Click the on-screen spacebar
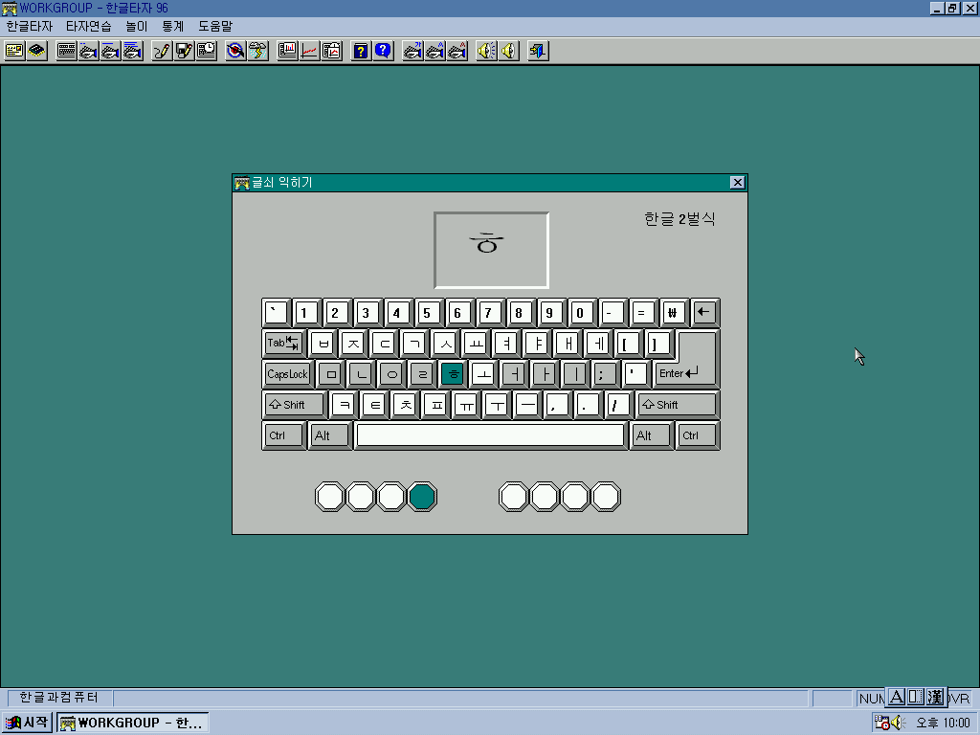Screen dimensions: 980x735 [490, 435]
